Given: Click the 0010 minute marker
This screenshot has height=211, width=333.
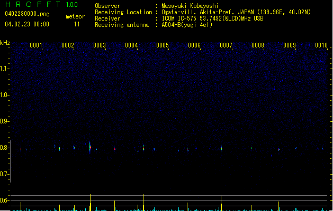Looking at the screenshot, I should point(321,45).
